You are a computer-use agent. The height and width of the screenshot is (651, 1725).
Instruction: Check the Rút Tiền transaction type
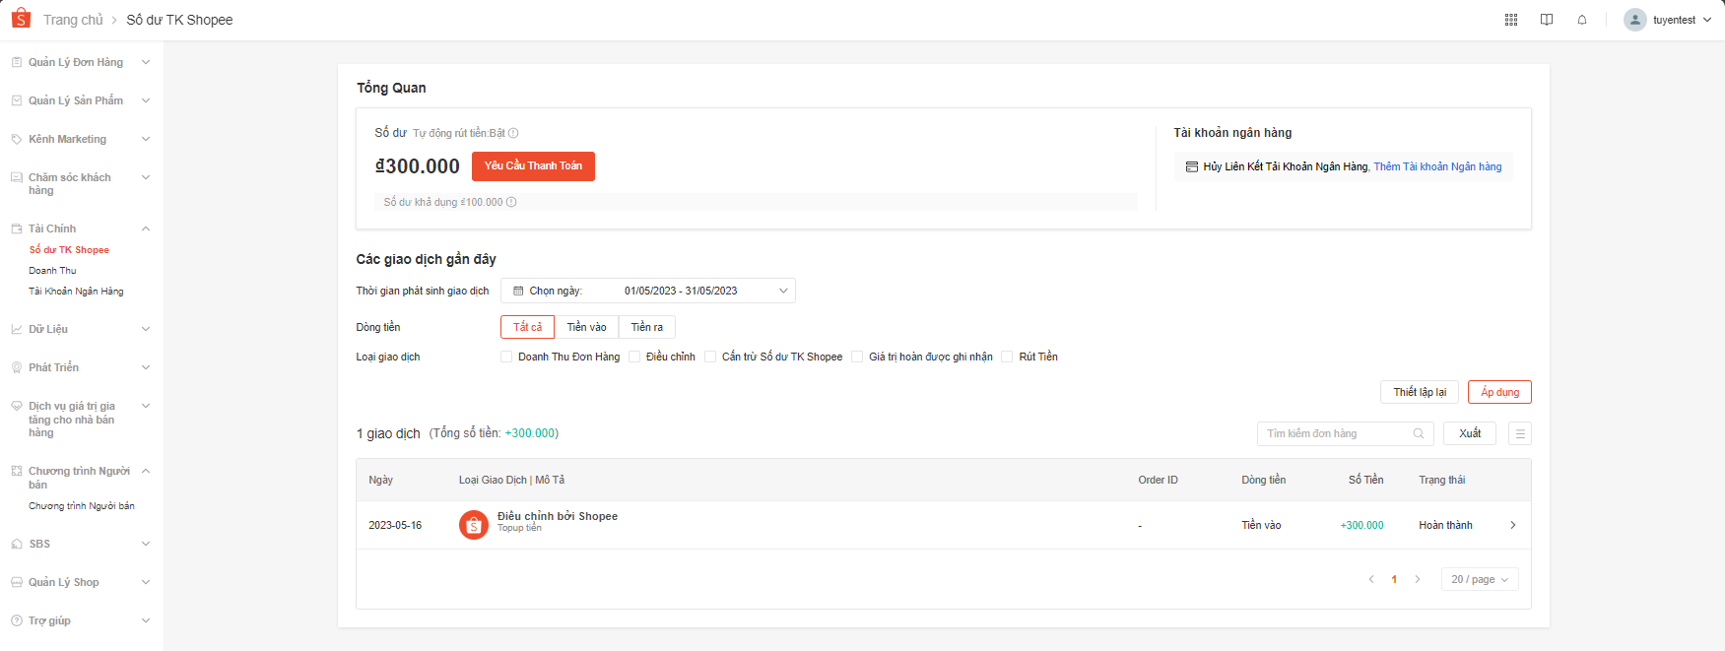tap(1007, 357)
